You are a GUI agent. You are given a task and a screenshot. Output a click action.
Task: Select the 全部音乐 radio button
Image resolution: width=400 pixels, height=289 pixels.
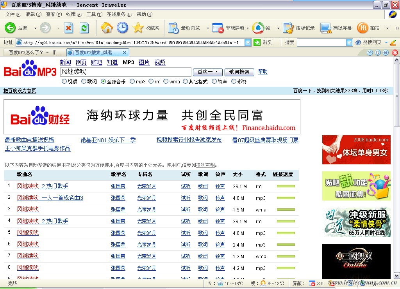tap(103, 81)
